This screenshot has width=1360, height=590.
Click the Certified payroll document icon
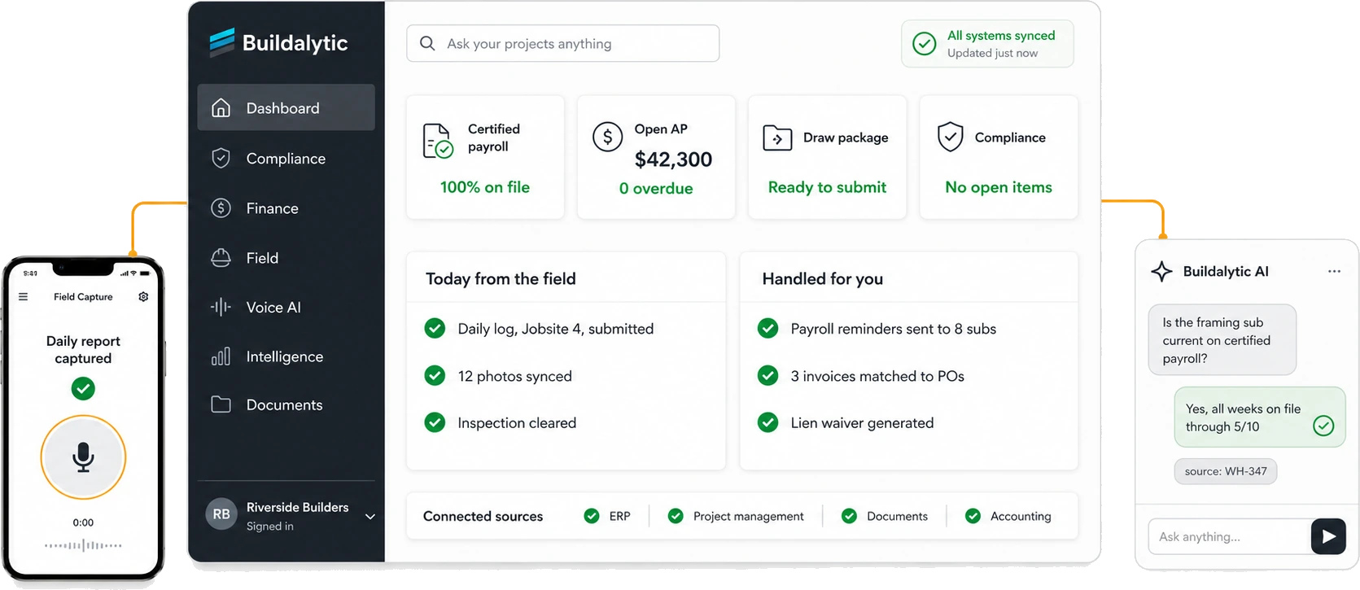[438, 141]
